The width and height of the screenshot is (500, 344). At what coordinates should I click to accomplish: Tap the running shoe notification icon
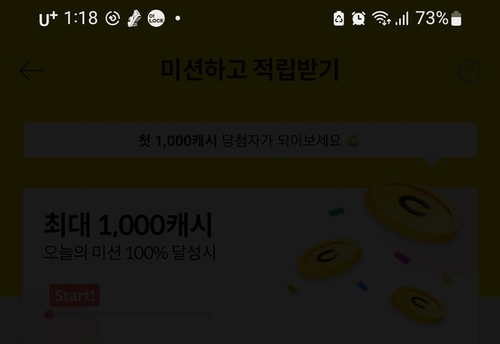click(x=134, y=18)
